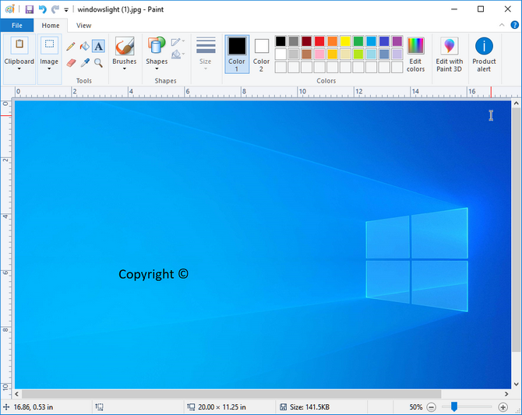Viewport: 522px width, 415px height.
Task: Activate the Text tool
Action: tap(98, 46)
